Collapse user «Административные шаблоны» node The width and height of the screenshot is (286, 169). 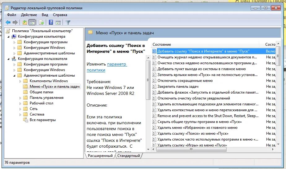pyautogui.click(x=14, y=76)
